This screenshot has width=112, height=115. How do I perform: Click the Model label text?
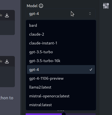[x=32, y=6]
